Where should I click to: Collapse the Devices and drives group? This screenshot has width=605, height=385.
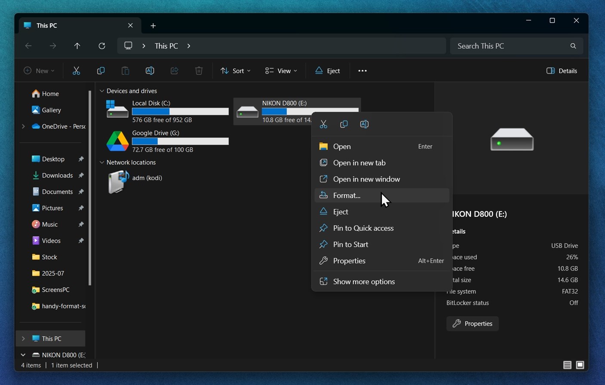pos(102,91)
